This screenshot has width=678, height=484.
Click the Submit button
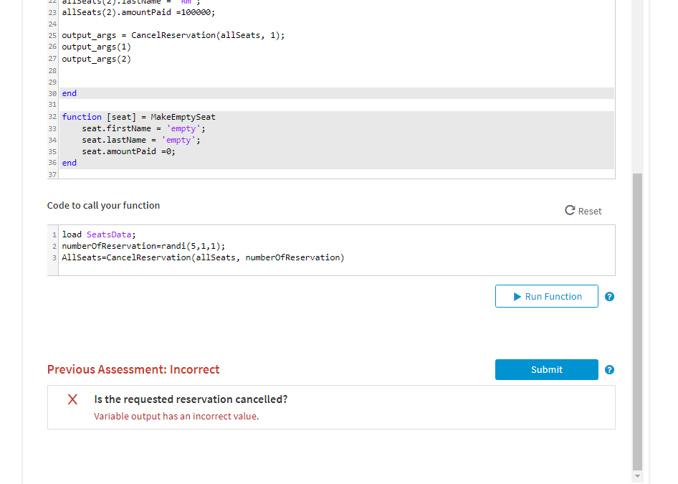pos(546,369)
